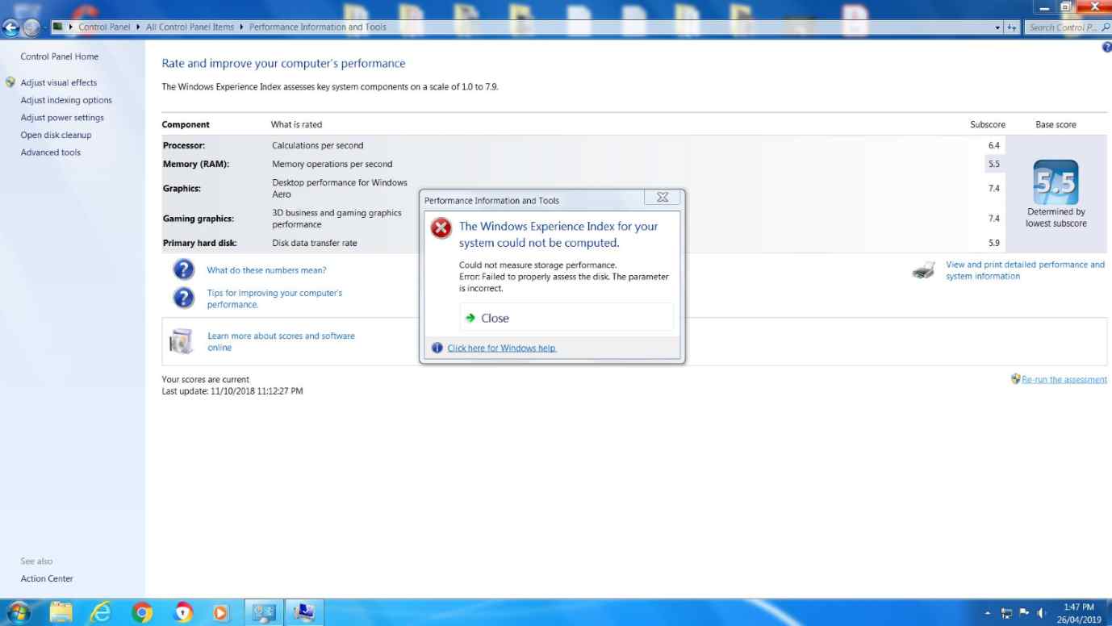
Task: Click the Re-run the assessment link
Action: tap(1064, 379)
